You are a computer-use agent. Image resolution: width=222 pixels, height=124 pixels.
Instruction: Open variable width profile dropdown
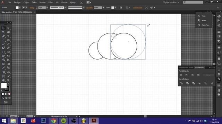point(66,8)
